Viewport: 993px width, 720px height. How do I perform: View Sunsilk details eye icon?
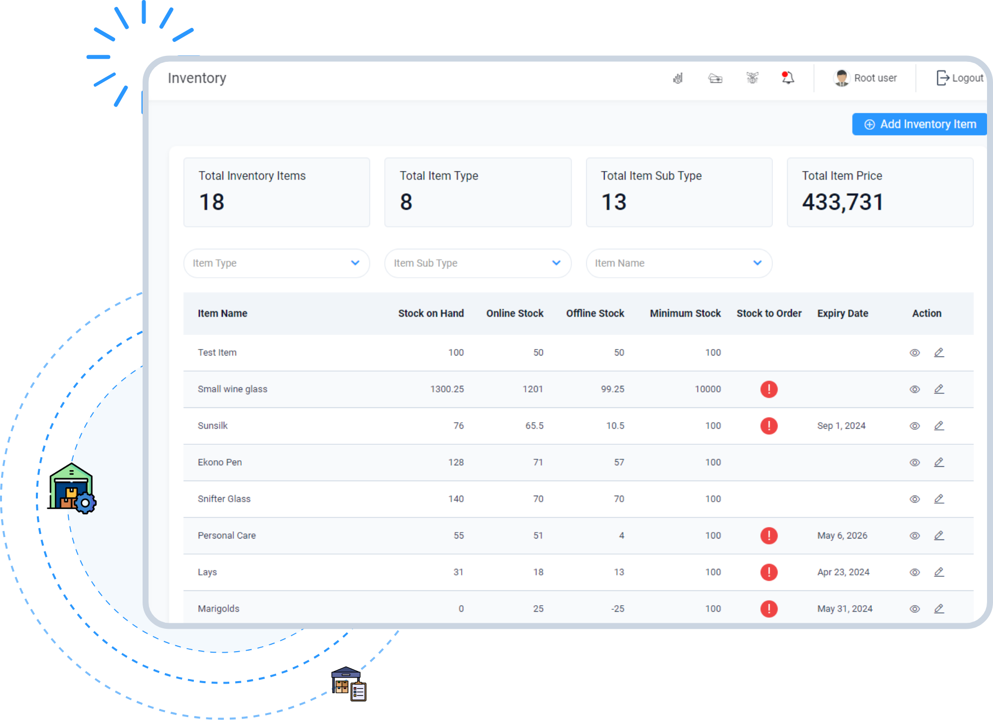click(x=915, y=426)
